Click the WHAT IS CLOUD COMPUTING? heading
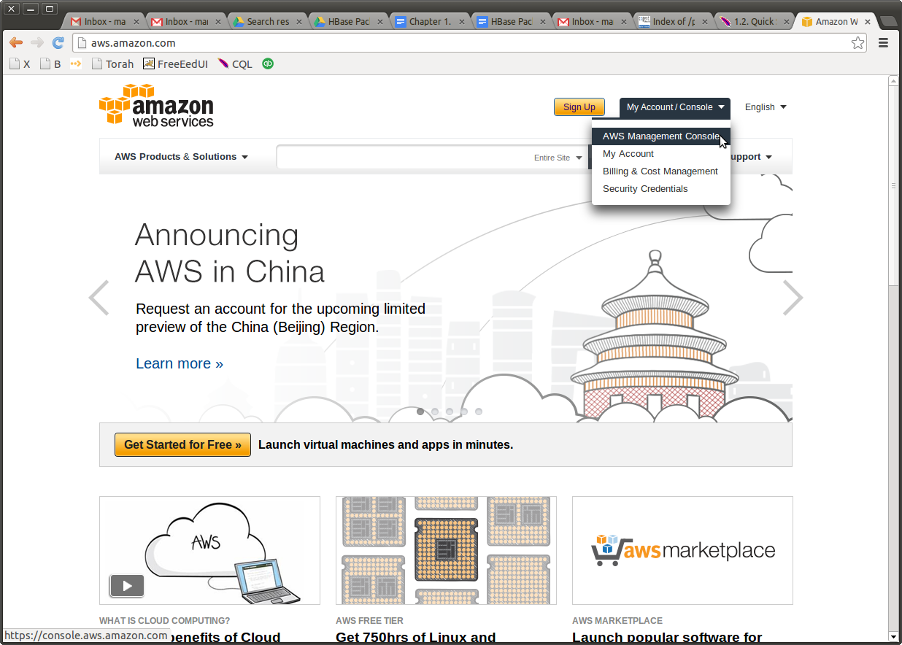 click(164, 621)
